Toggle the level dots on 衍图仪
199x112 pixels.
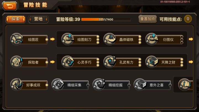coord(182,40)
